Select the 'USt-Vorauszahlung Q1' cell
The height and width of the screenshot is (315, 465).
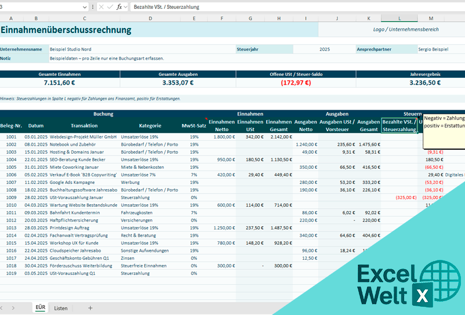(84, 273)
